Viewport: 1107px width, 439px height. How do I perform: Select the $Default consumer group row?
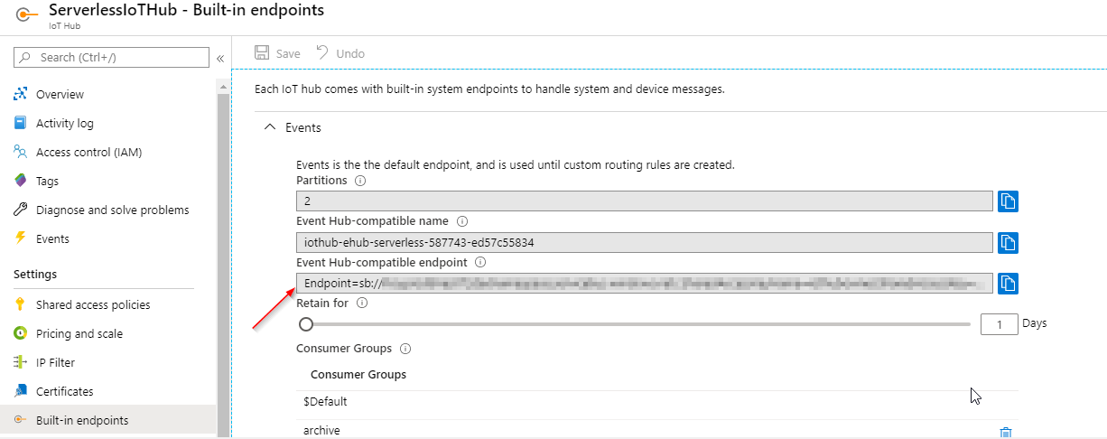tap(657, 402)
